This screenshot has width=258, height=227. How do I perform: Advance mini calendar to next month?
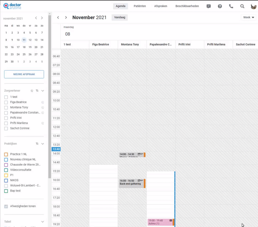coord(42,18)
